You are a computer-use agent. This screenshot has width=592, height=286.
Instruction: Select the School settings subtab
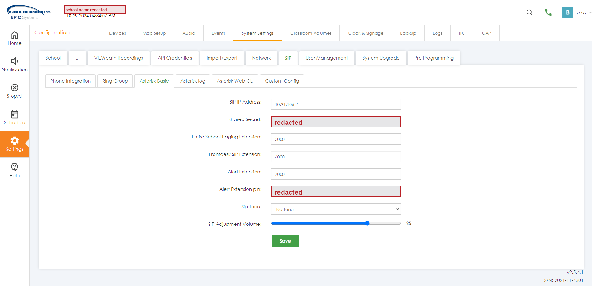(x=53, y=58)
